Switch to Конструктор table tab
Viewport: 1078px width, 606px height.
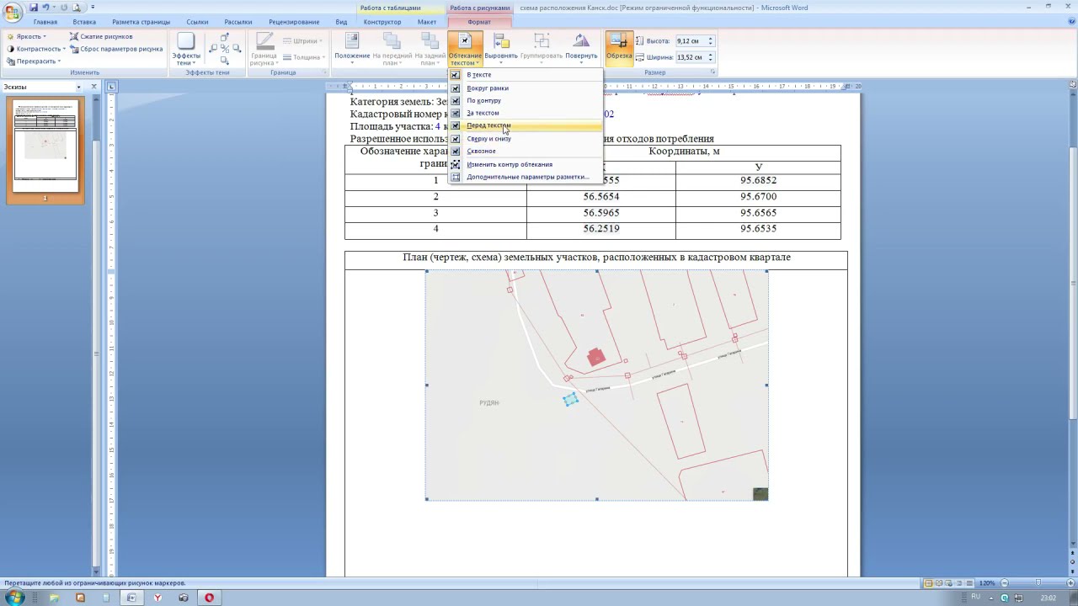[x=382, y=22]
